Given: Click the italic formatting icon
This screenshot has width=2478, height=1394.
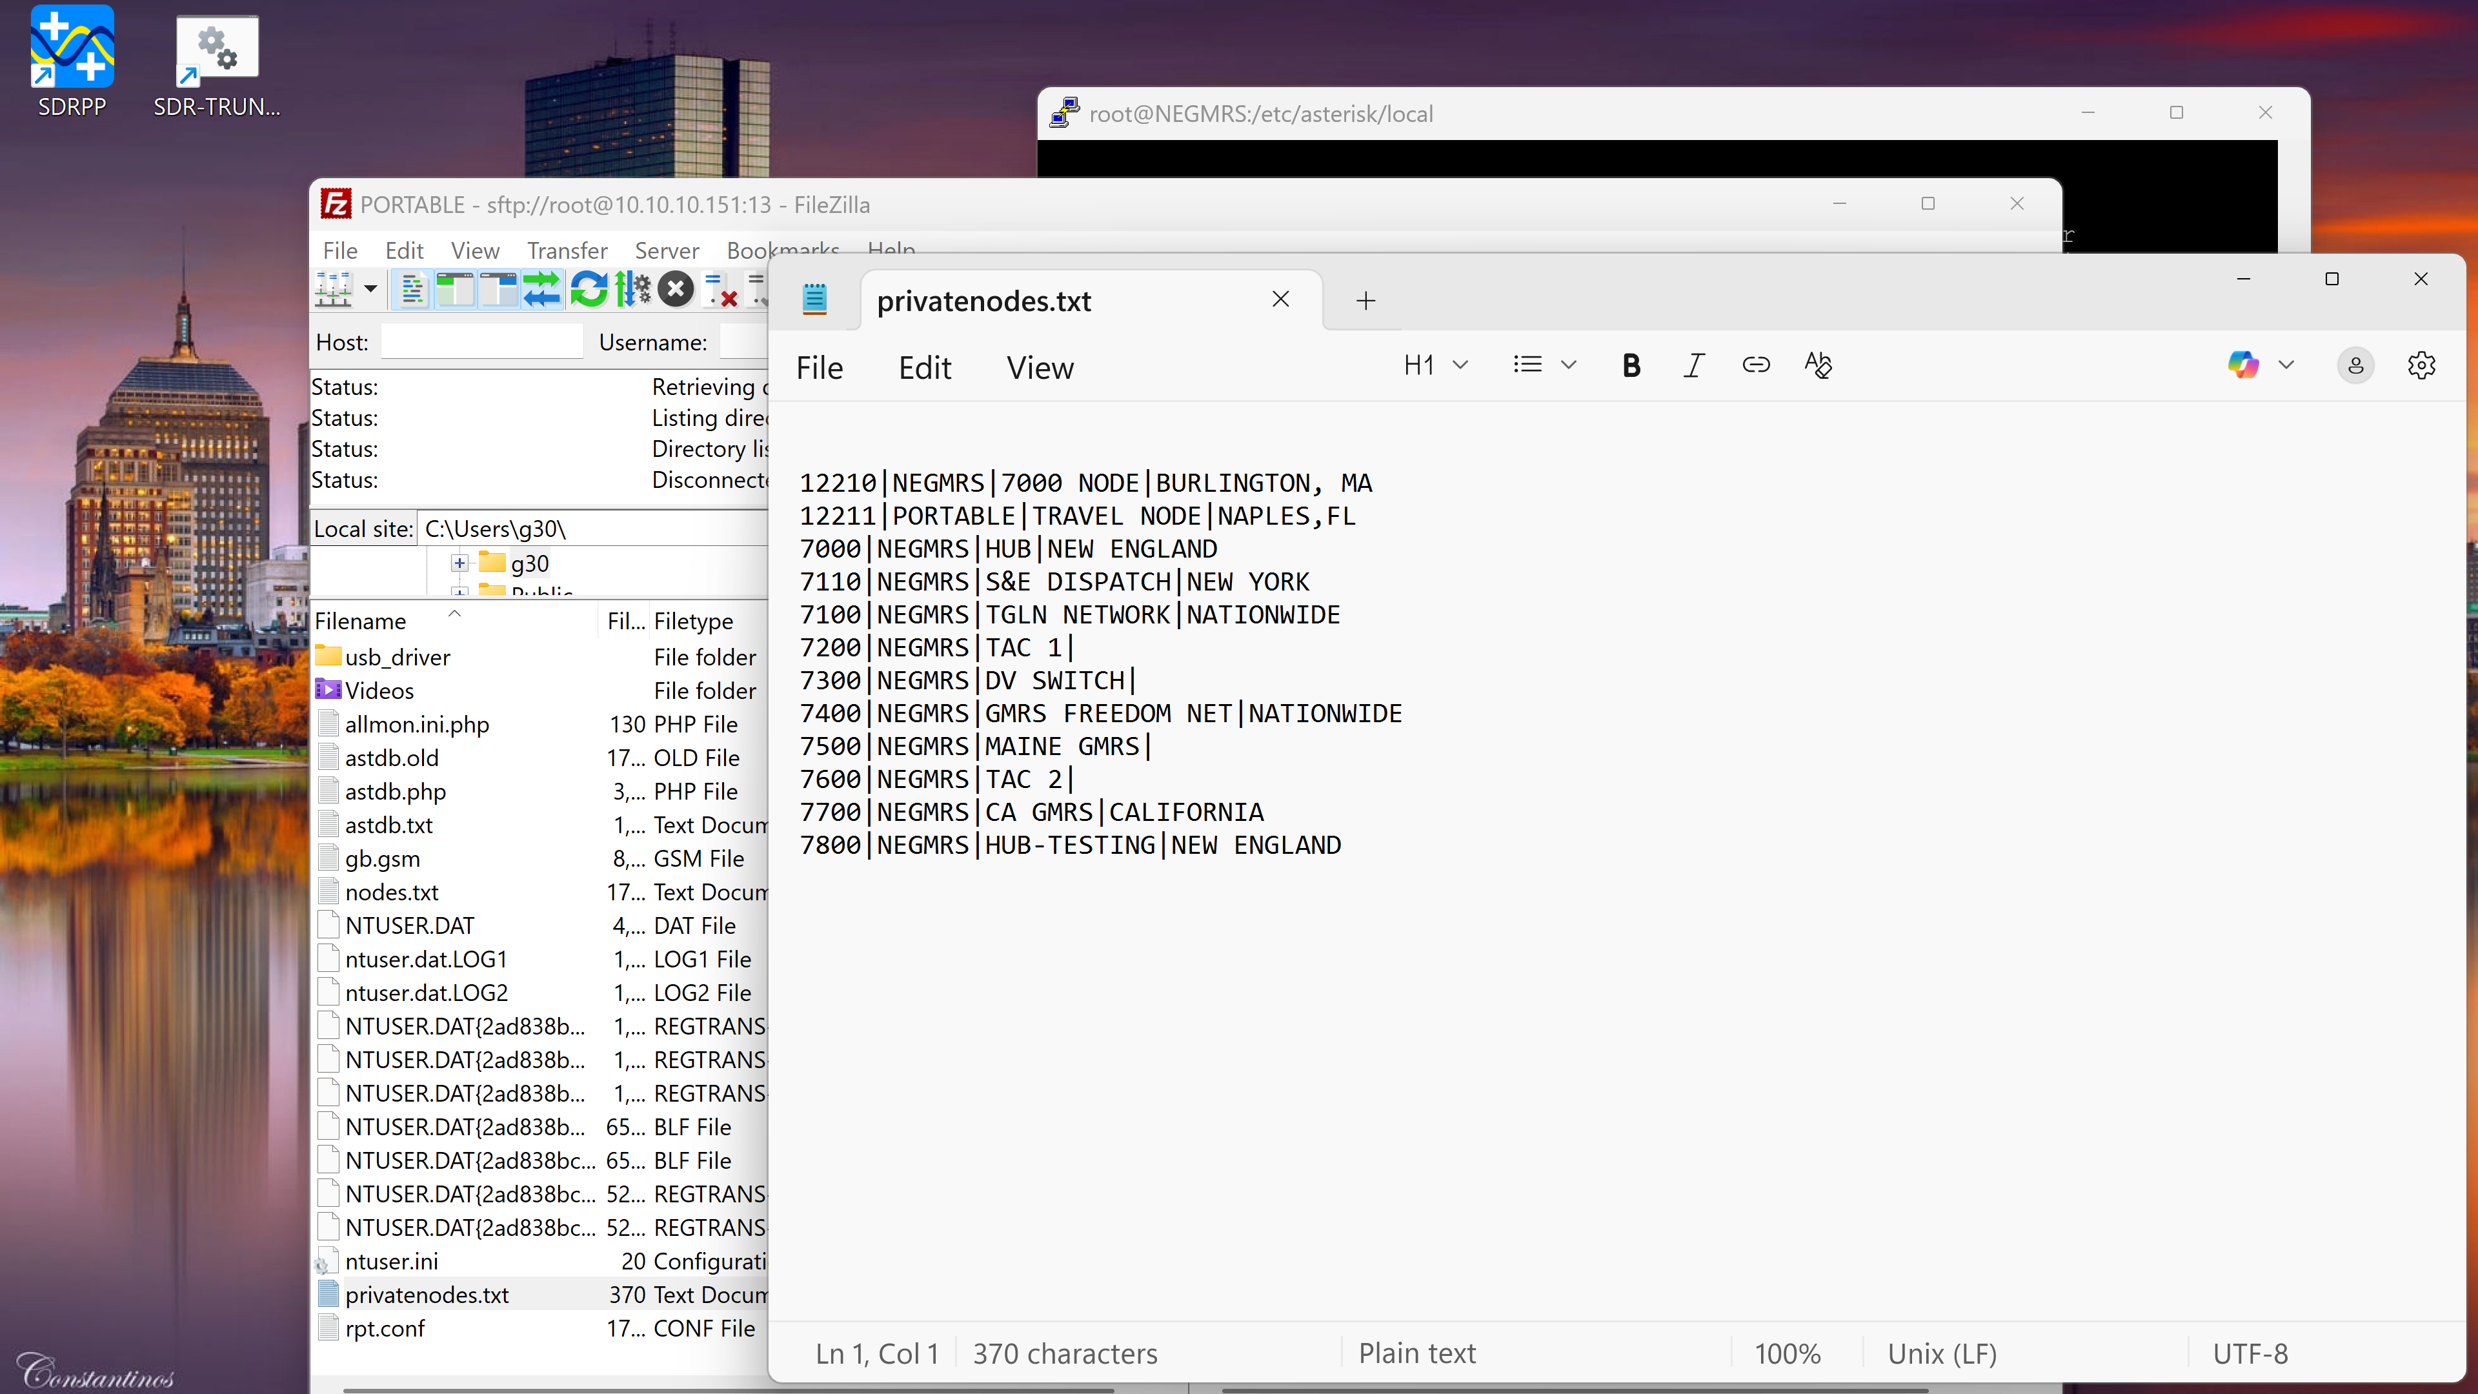Looking at the screenshot, I should tap(1693, 365).
